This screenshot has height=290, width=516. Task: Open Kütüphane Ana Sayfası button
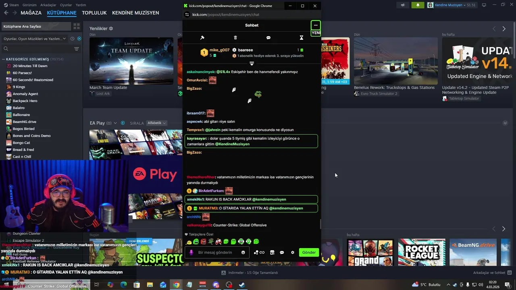(x=36, y=26)
